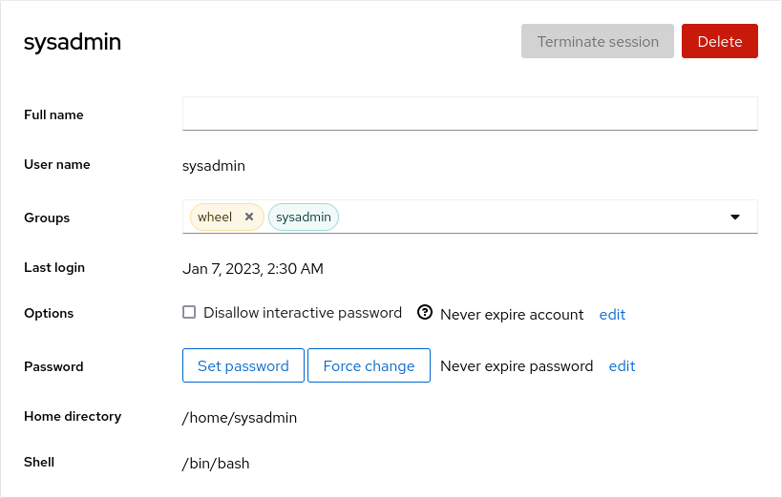
Task: Click the Terminate session button
Action: [x=598, y=41]
